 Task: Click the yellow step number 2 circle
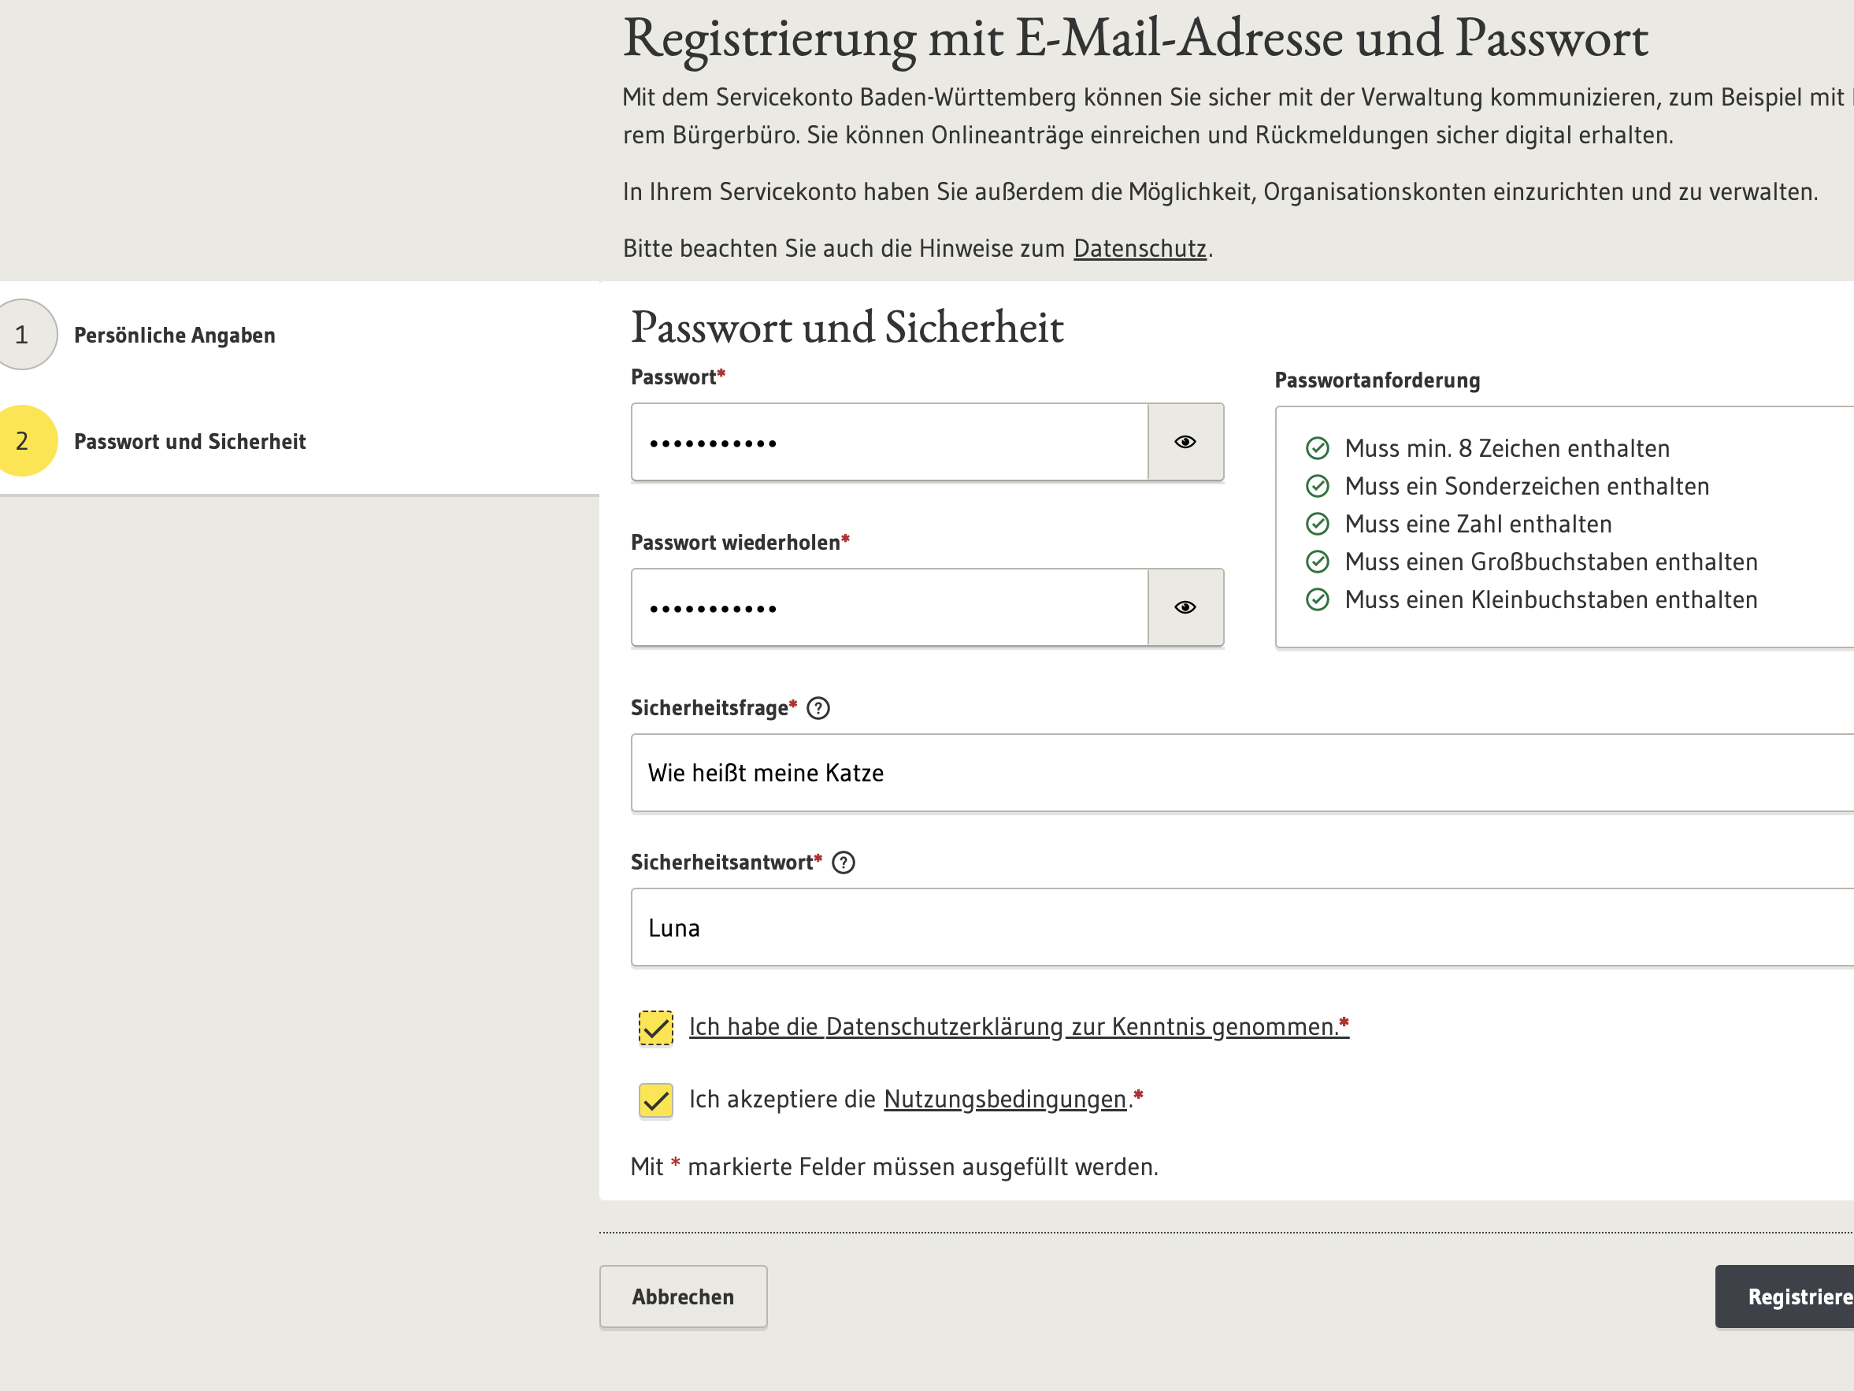23,441
